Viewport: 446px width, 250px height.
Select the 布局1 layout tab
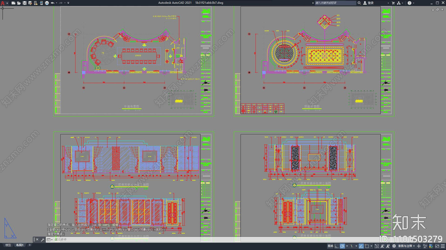tap(20, 245)
